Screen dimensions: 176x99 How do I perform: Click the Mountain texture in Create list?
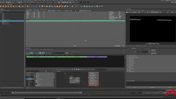click(x=38, y=86)
